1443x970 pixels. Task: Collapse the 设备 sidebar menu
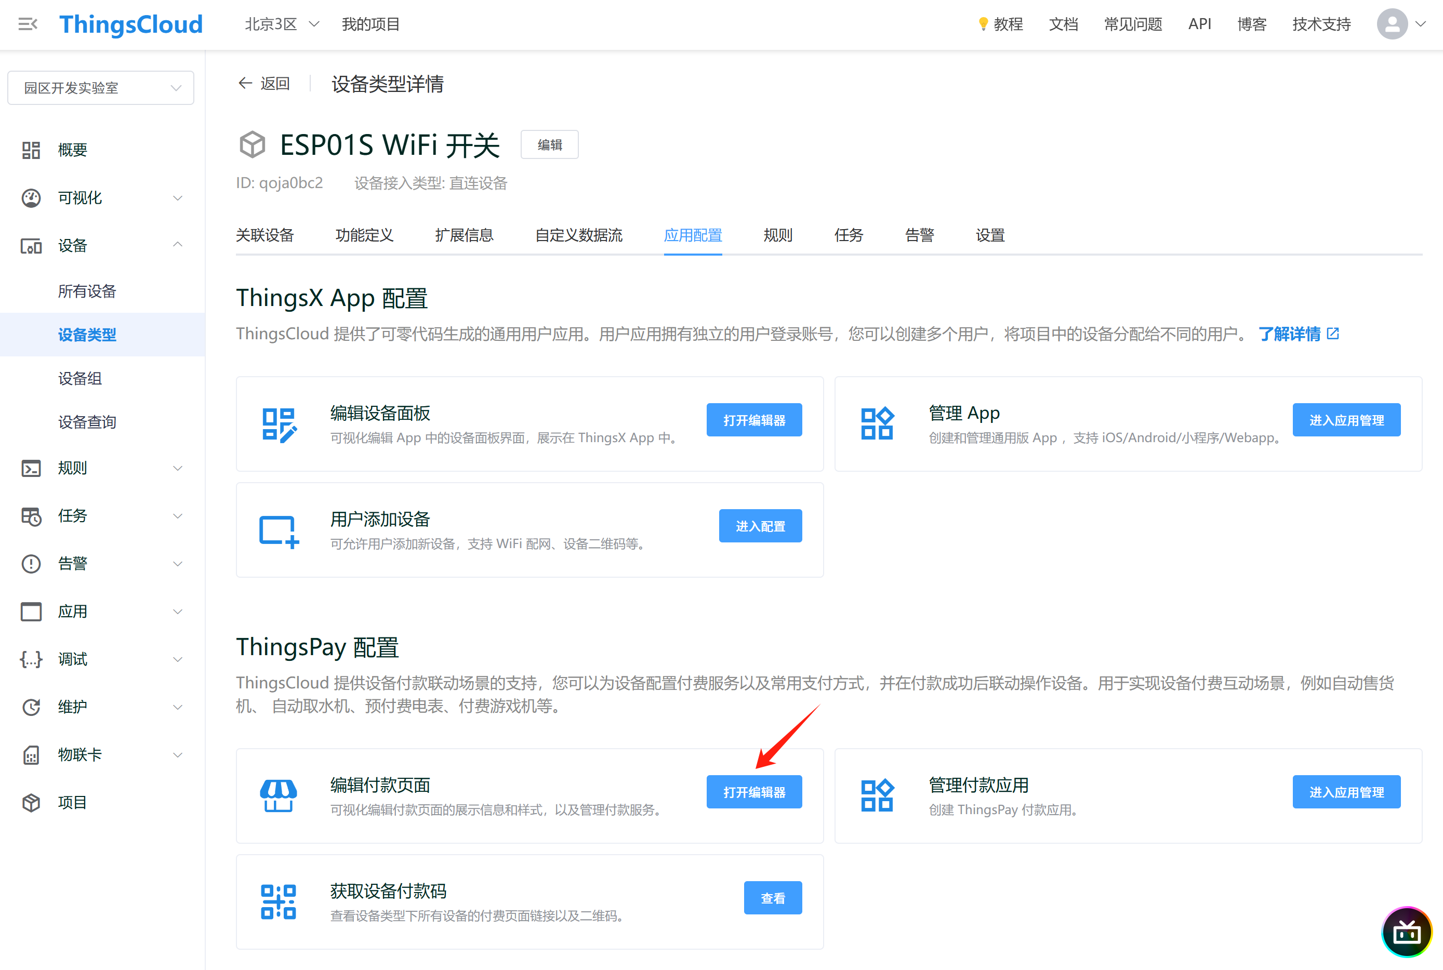pos(178,245)
